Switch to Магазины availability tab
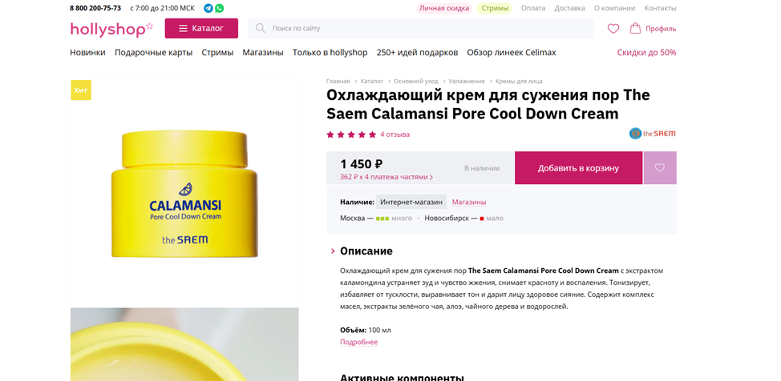Image resolution: width=781 pixels, height=381 pixels. (x=469, y=202)
